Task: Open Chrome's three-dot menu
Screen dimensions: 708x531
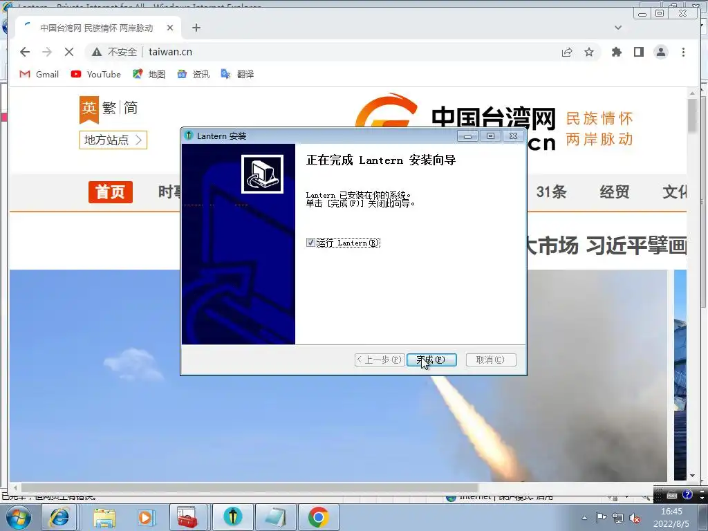Action: coord(683,52)
